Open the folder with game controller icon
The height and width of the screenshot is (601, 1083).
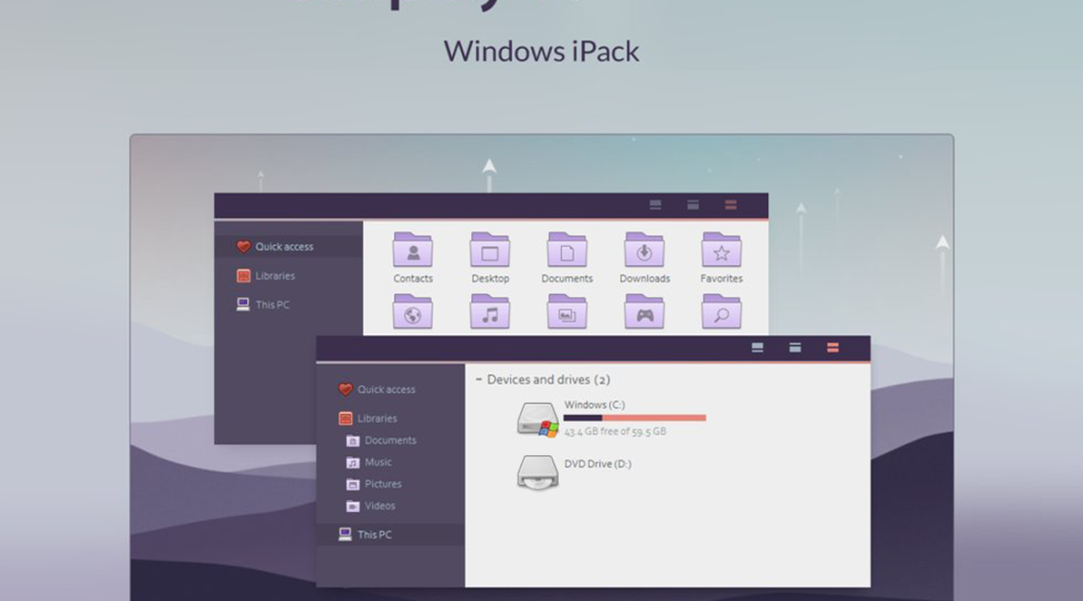coord(644,313)
